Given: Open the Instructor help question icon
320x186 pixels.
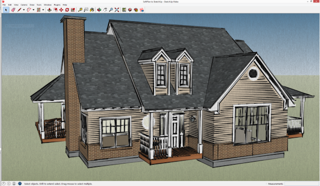Looking at the screenshot, I should [x=20, y=184].
